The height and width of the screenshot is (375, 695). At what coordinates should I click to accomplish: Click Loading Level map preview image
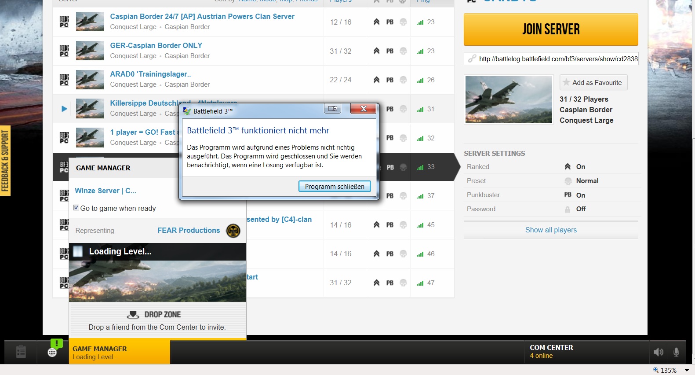[x=157, y=281]
